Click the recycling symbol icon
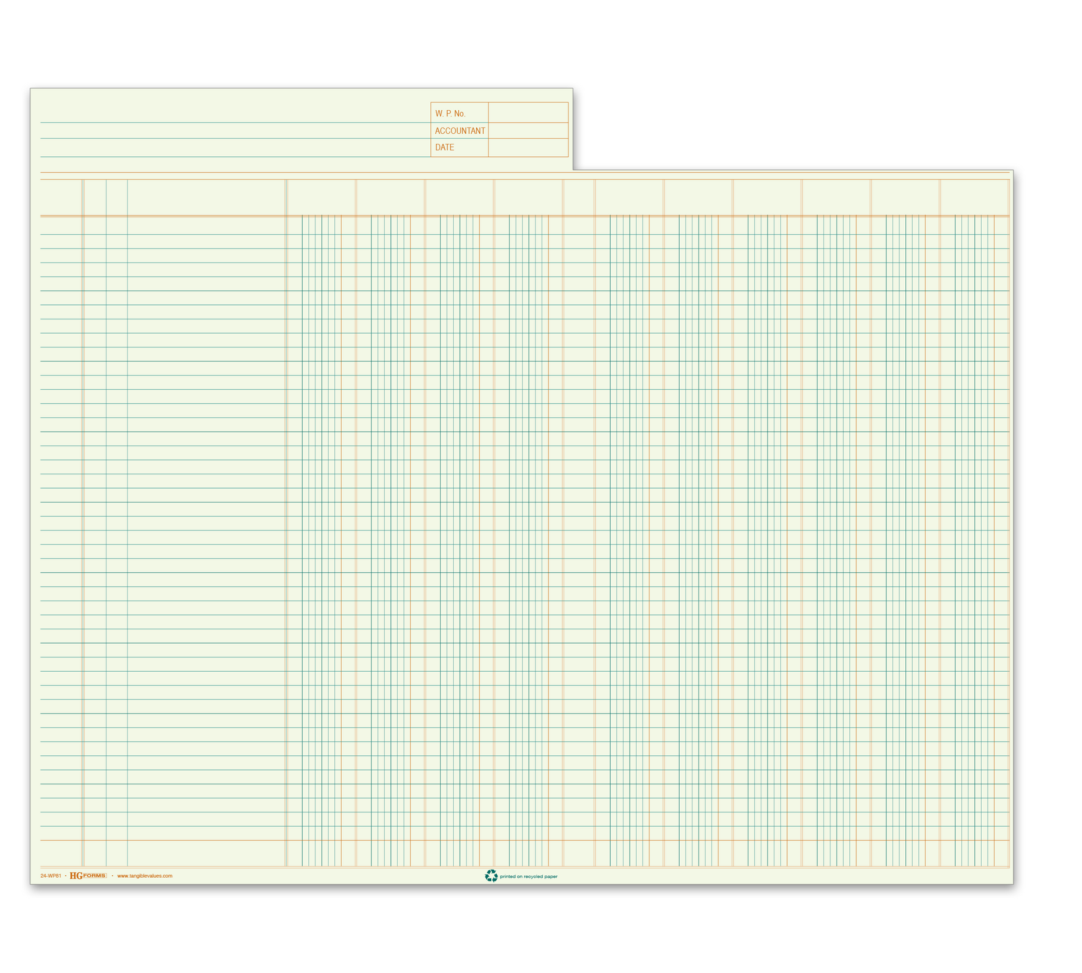This screenshot has height=973, width=1082. [x=491, y=875]
